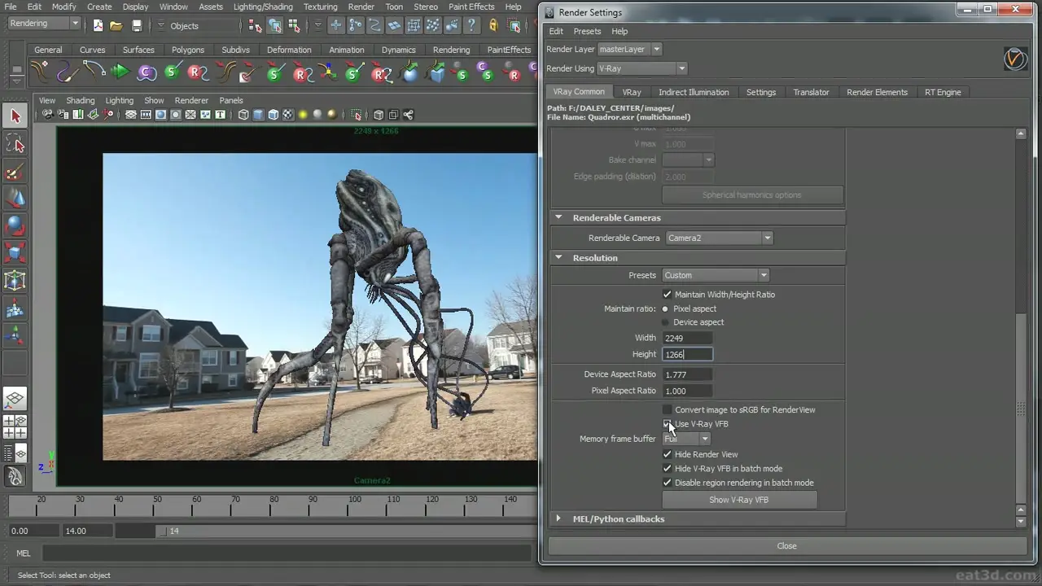
Task: Select the Polygons shelf tab
Action: pos(188,50)
